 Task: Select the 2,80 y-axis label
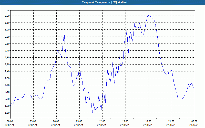[x=7, y=44]
